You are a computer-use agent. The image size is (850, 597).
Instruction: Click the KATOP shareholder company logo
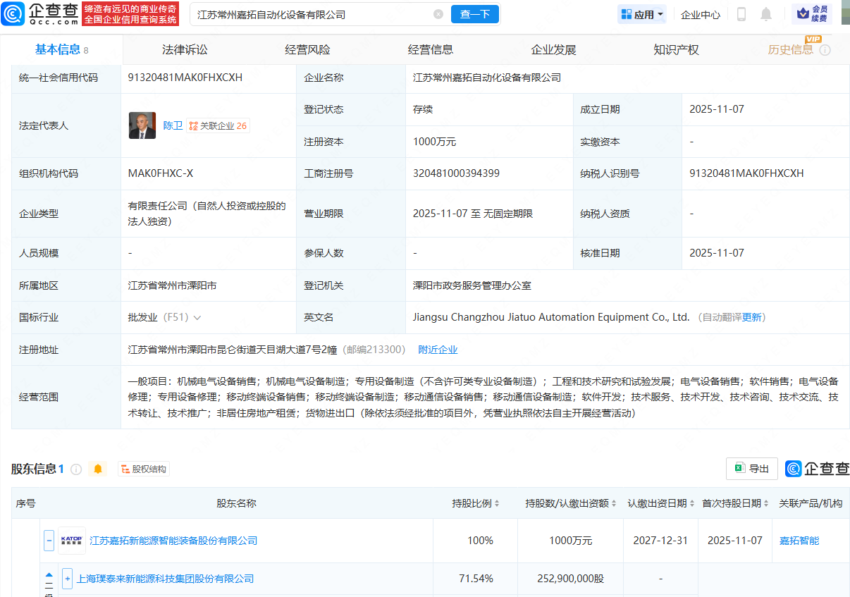click(x=71, y=541)
